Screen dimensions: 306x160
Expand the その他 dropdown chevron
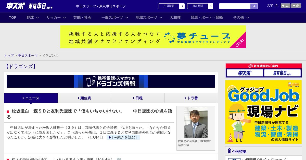point(247,18)
